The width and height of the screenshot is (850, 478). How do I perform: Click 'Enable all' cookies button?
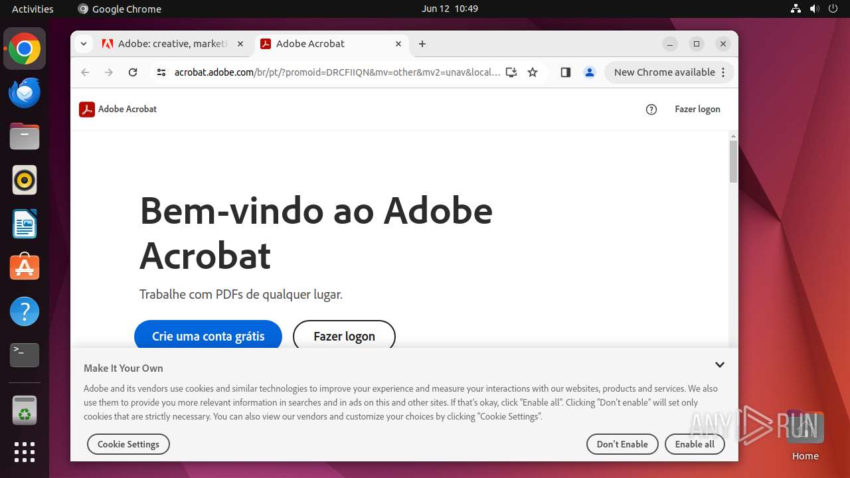pos(695,444)
